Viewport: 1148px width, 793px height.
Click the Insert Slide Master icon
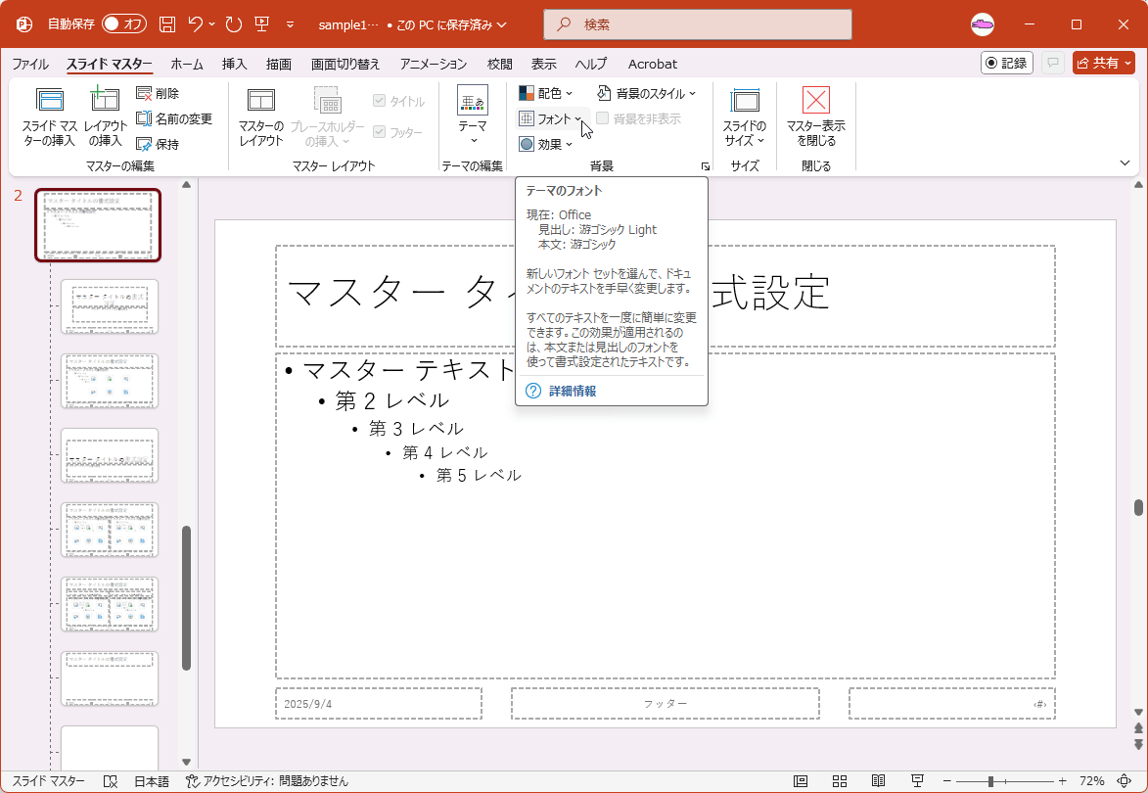tap(49, 100)
